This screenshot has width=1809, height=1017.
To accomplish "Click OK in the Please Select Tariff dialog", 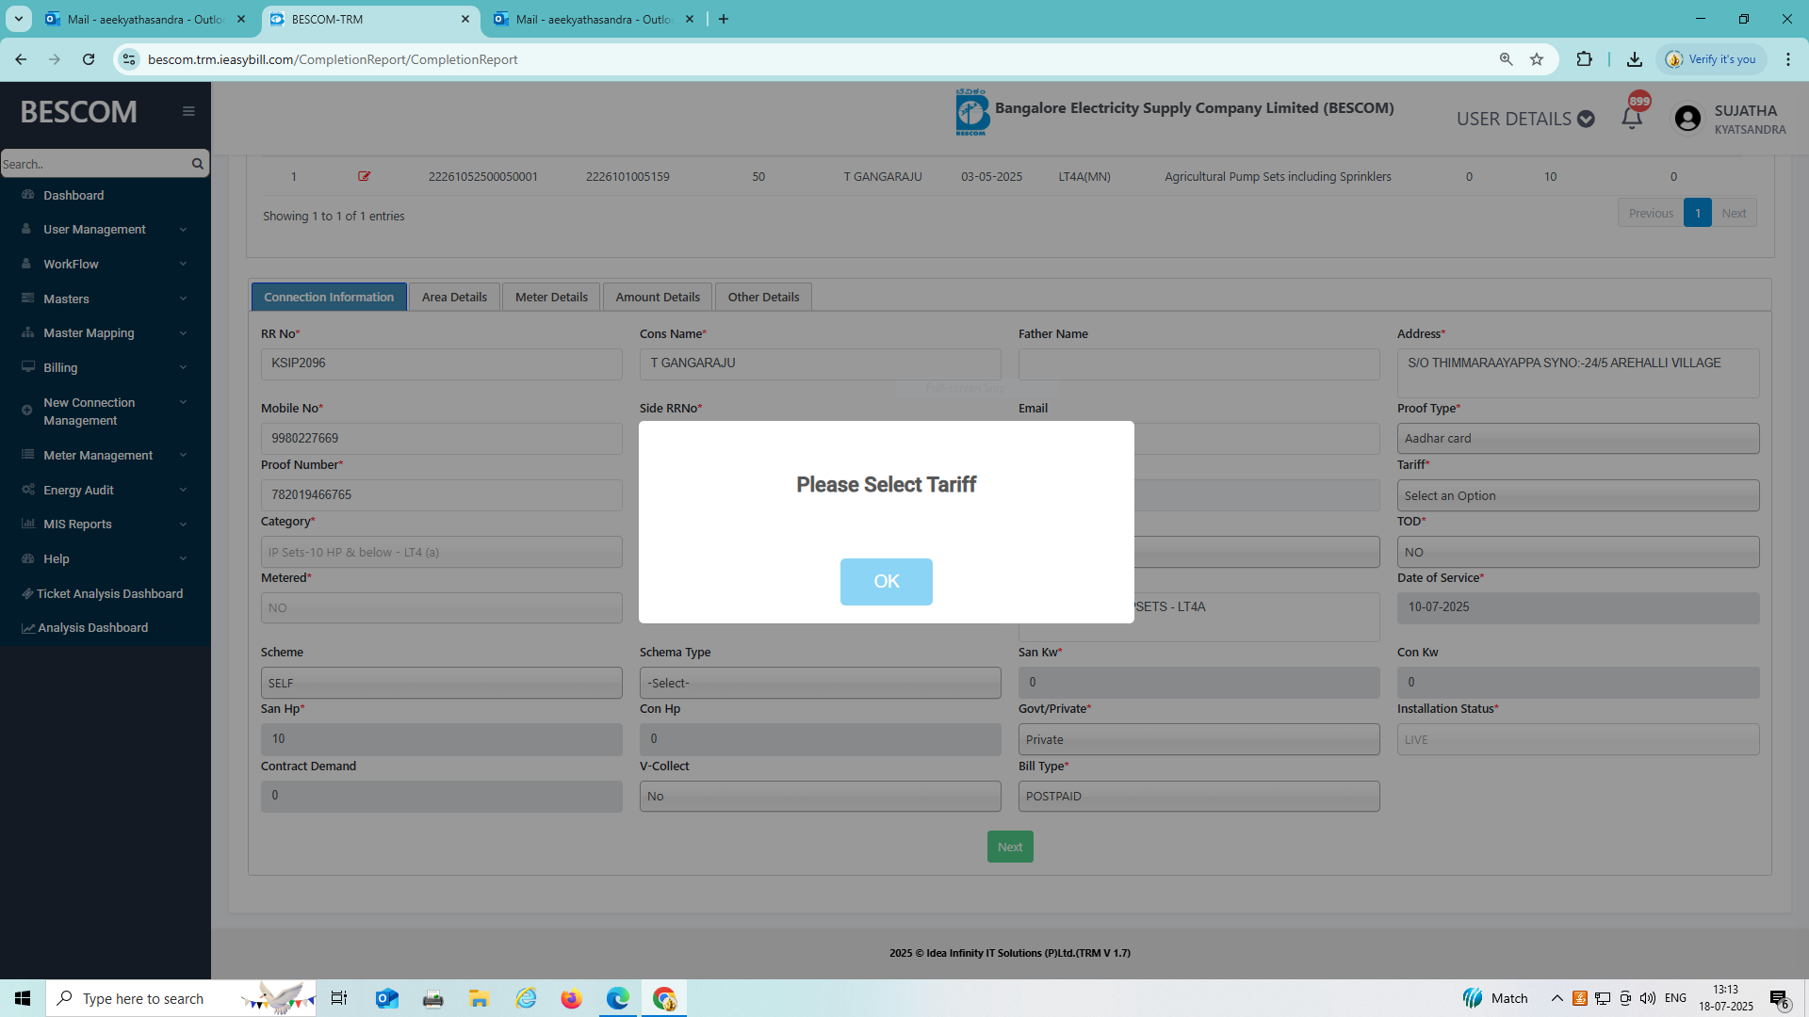I will point(886,581).
